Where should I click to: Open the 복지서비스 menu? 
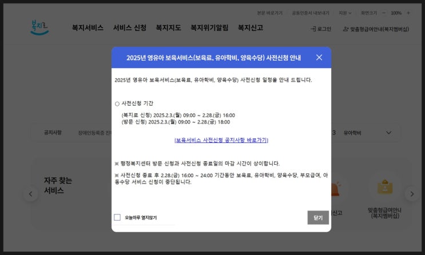coord(88,27)
